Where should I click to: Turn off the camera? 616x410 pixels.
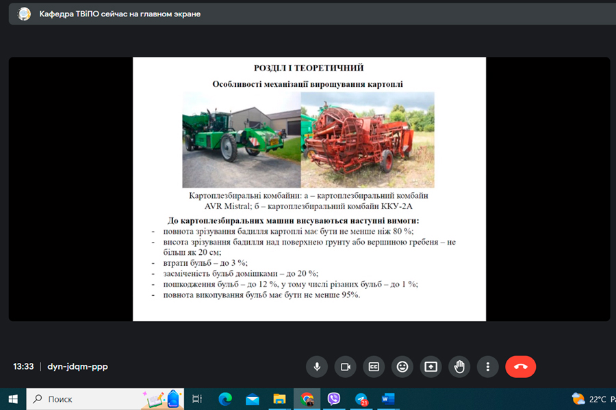345,366
